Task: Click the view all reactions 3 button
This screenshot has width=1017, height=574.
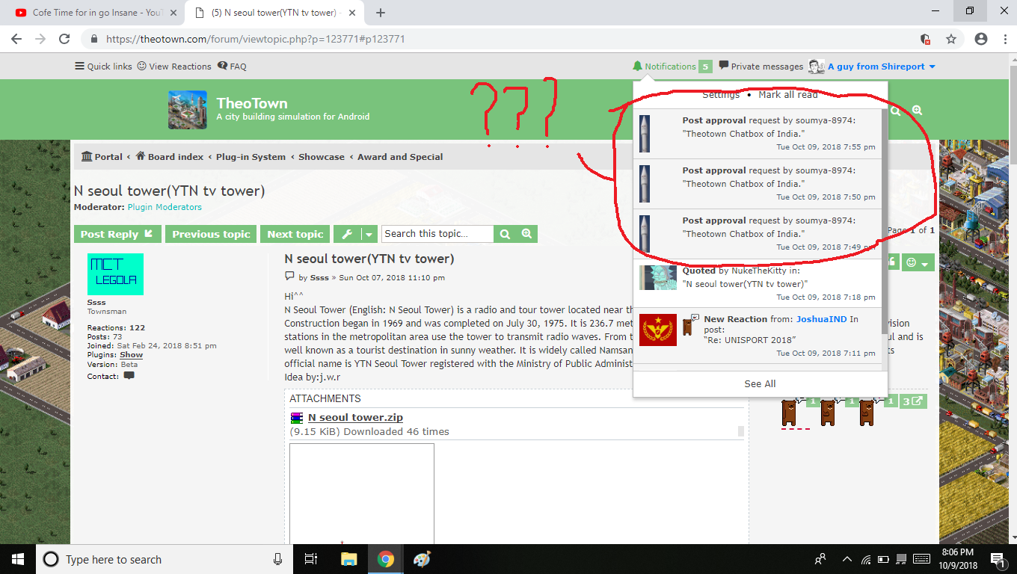Action: [912, 401]
